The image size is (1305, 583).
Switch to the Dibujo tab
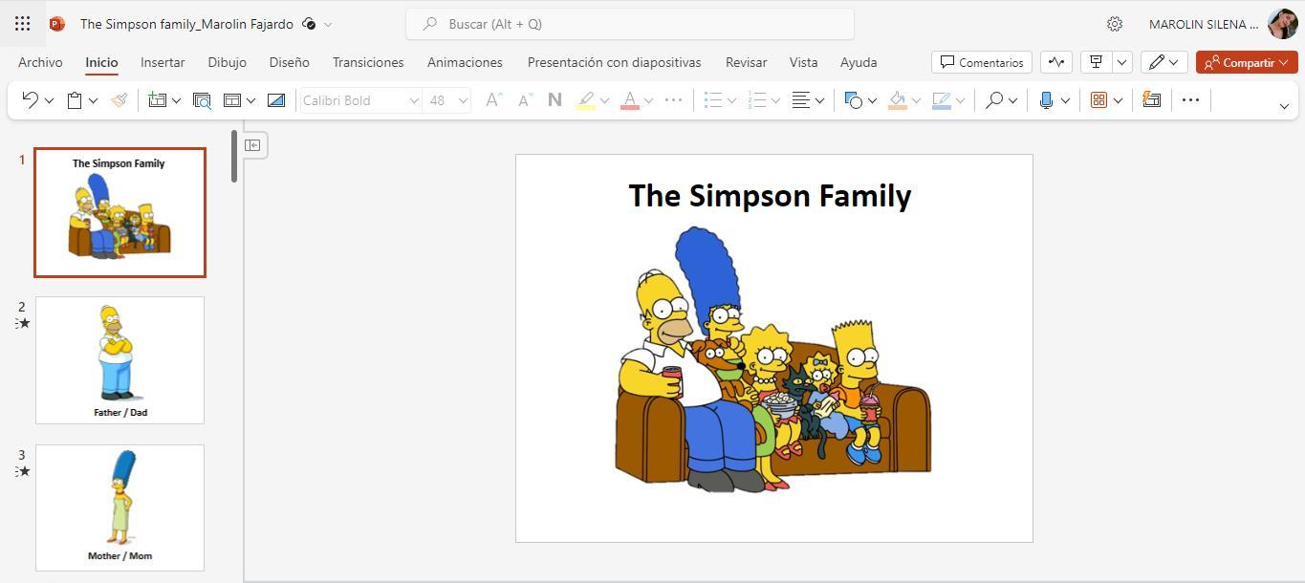tap(227, 62)
